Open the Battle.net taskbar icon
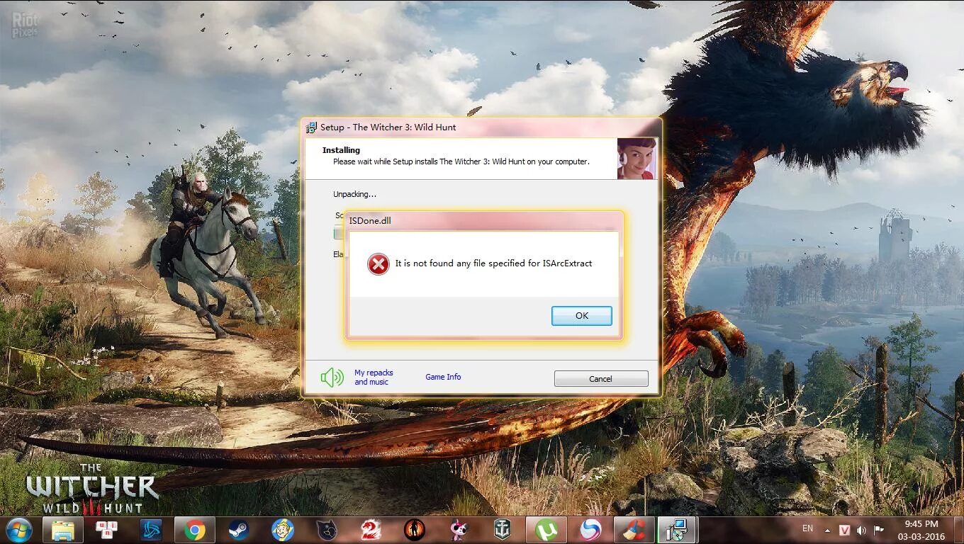964x544 pixels. coord(151,530)
